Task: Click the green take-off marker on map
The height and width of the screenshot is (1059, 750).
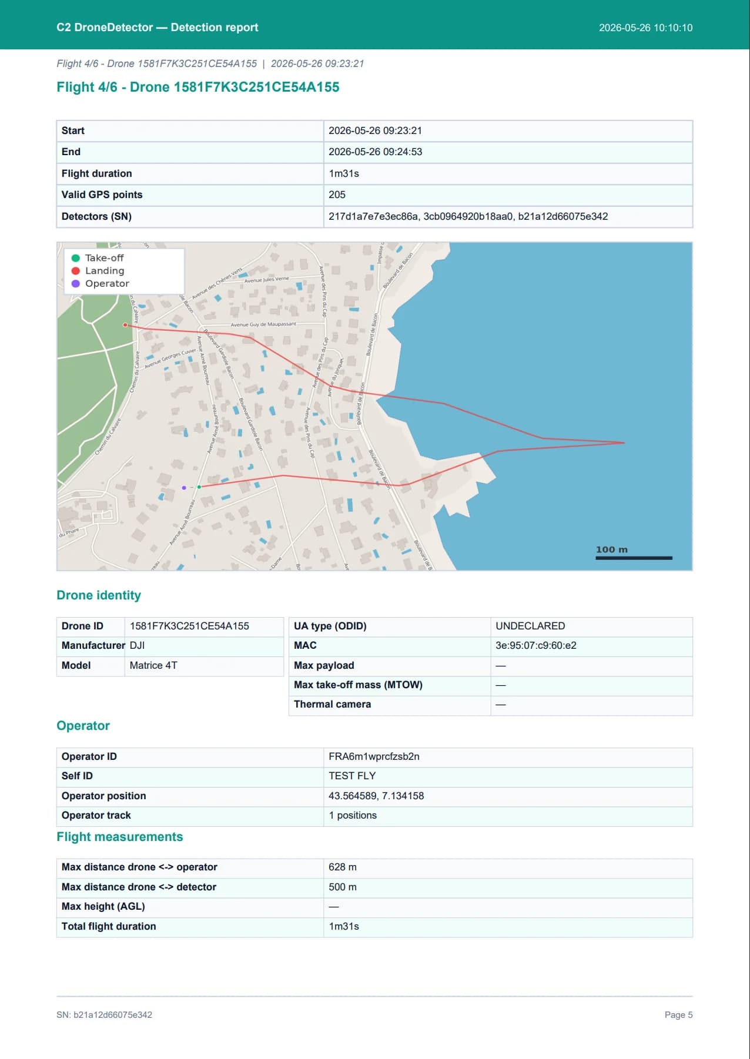Action: click(199, 487)
